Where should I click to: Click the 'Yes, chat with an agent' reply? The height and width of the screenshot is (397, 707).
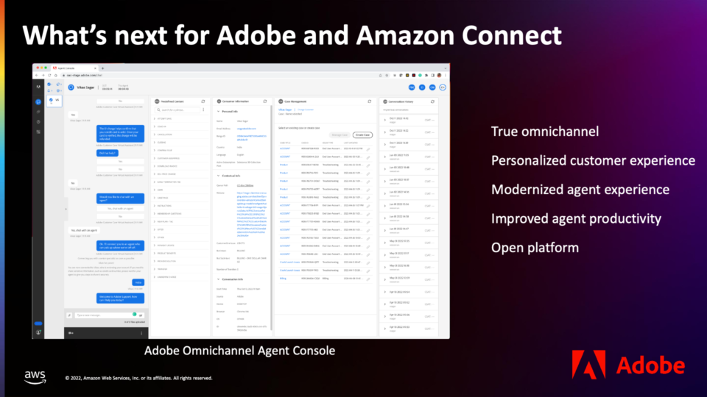tap(120, 208)
